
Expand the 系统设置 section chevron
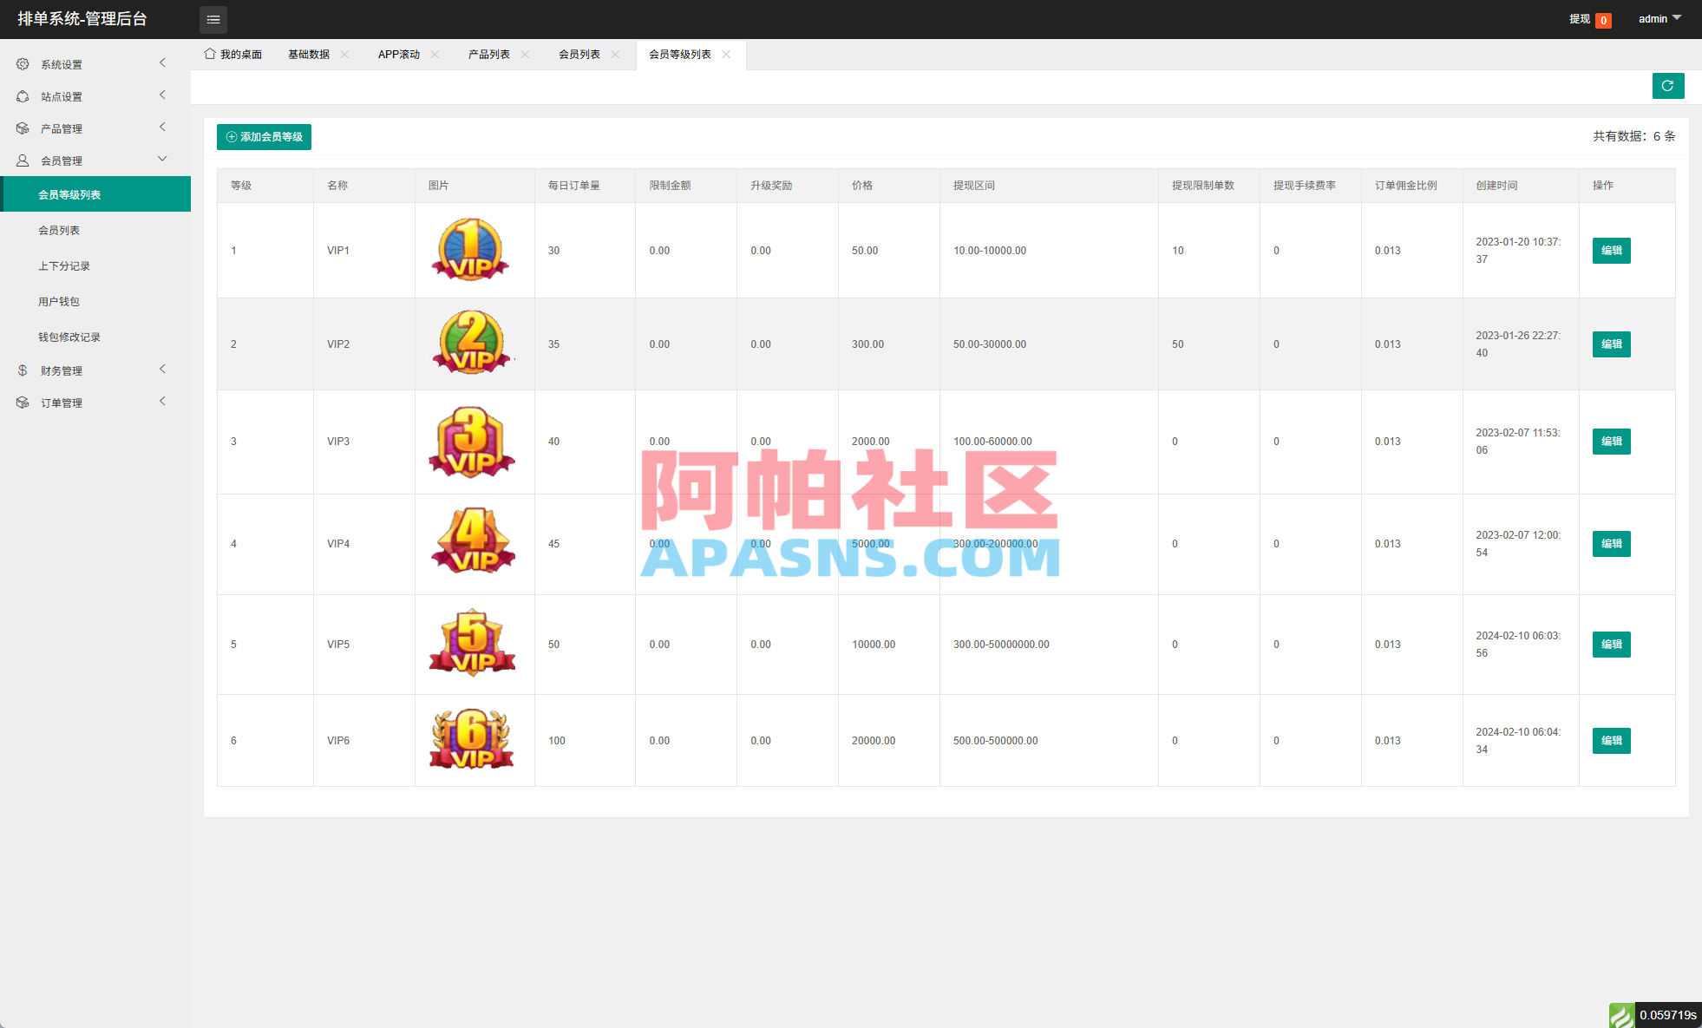coord(162,62)
